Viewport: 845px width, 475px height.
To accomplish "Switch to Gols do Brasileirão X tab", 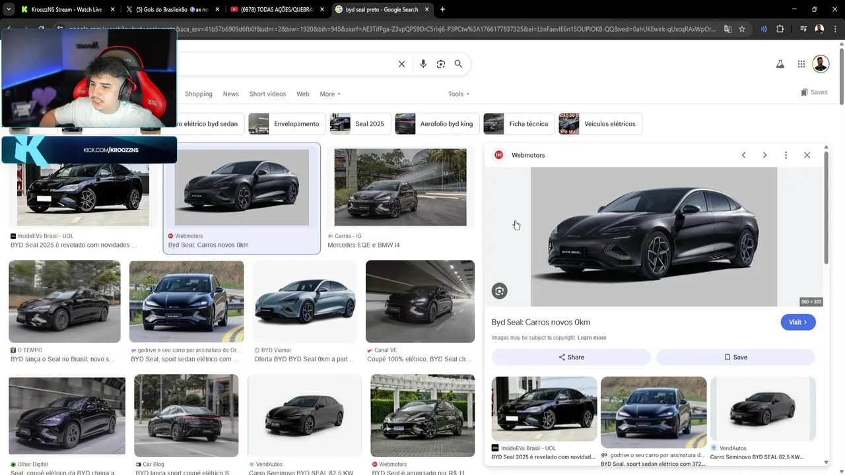I will tap(172, 9).
